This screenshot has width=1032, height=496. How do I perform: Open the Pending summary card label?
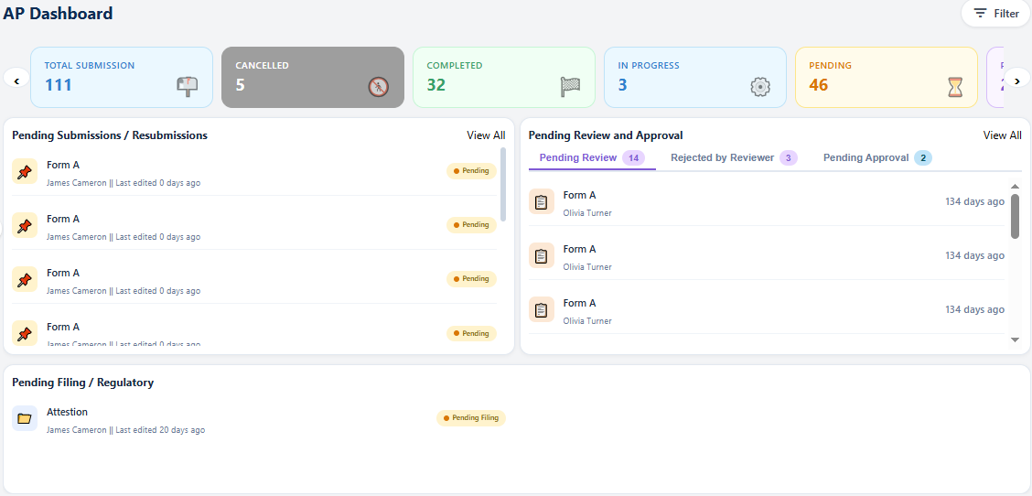(x=830, y=65)
